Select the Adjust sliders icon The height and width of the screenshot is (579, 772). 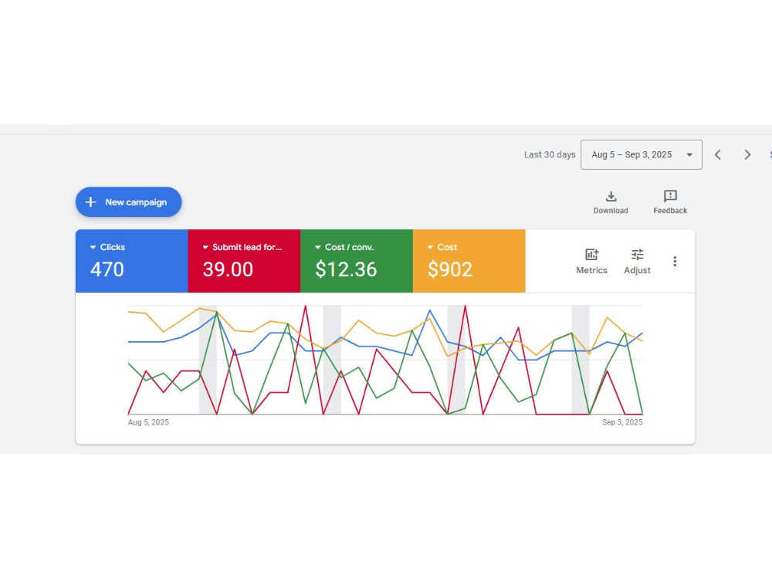pos(637,253)
